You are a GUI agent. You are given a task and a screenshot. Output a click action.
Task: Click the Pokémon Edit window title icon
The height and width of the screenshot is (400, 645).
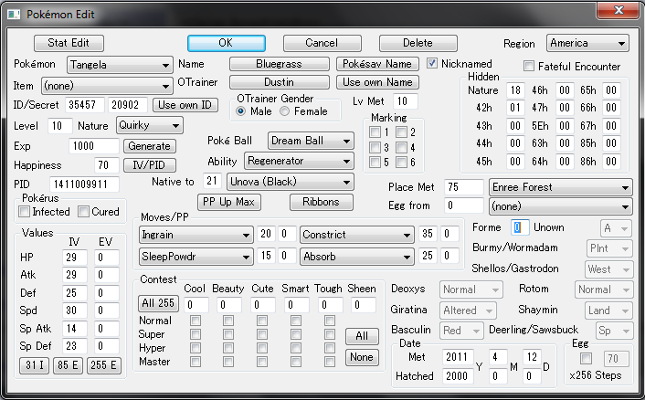[x=14, y=11]
